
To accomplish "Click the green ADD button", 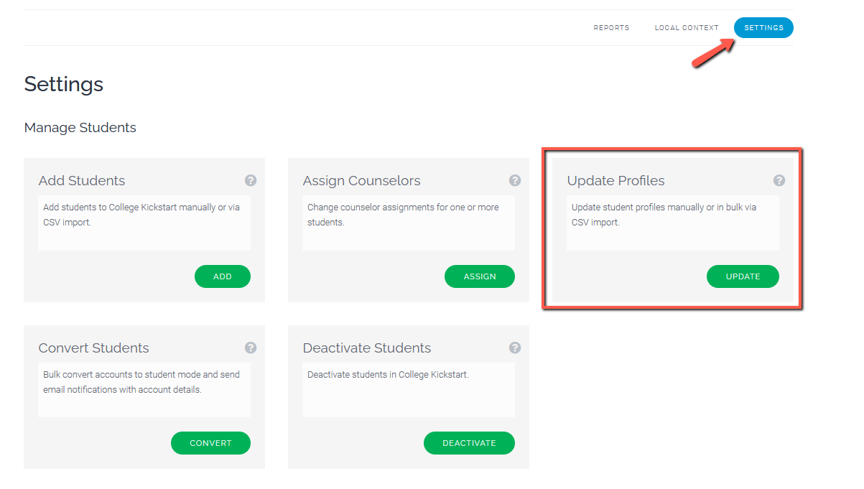I will tap(223, 276).
